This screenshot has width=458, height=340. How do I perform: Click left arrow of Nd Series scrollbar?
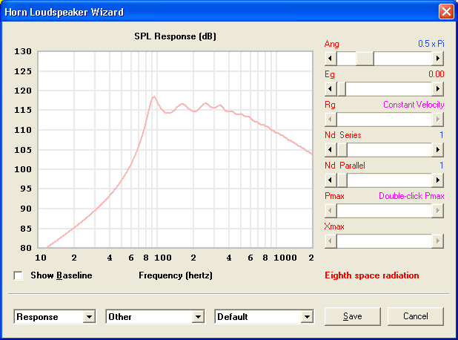(331, 150)
